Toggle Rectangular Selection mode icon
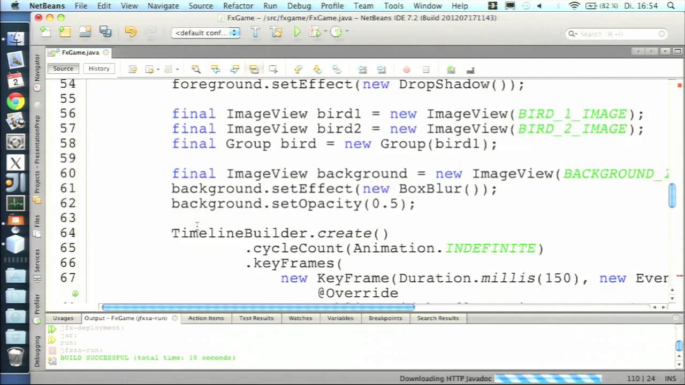This screenshot has height=385, width=685. (x=273, y=70)
